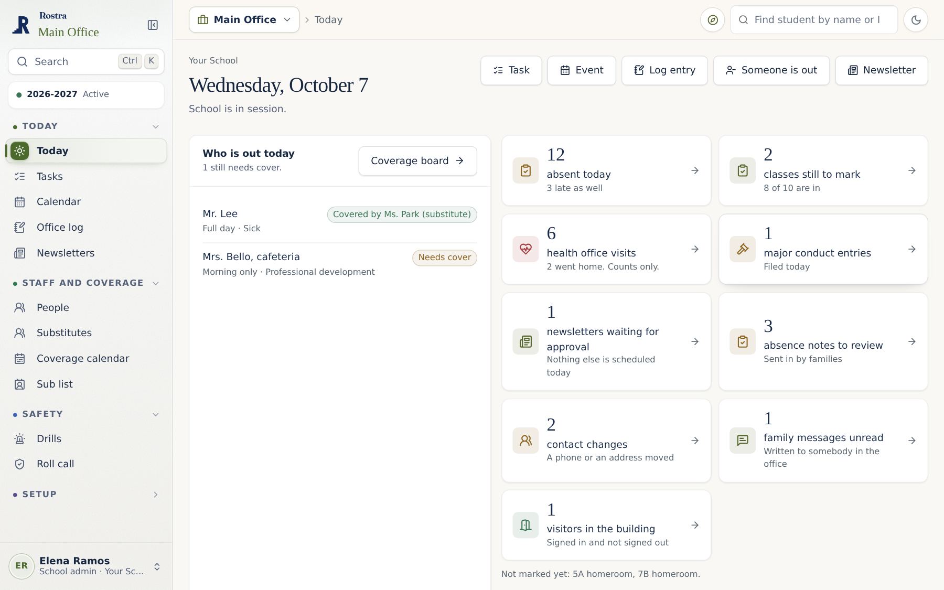Open the health office visits arrow
944x590 pixels.
(x=695, y=249)
